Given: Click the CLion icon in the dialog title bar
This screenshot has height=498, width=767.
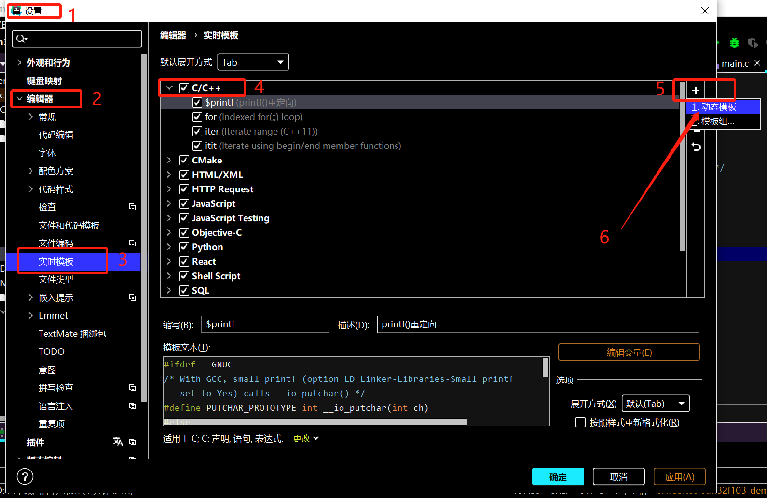Looking at the screenshot, I should click(16, 11).
